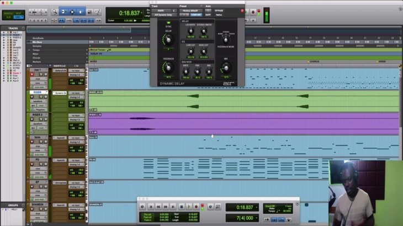The width and height of the screenshot is (403, 226).
Task: Toggle the online sync clock button in Transport
Action: (142, 207)
